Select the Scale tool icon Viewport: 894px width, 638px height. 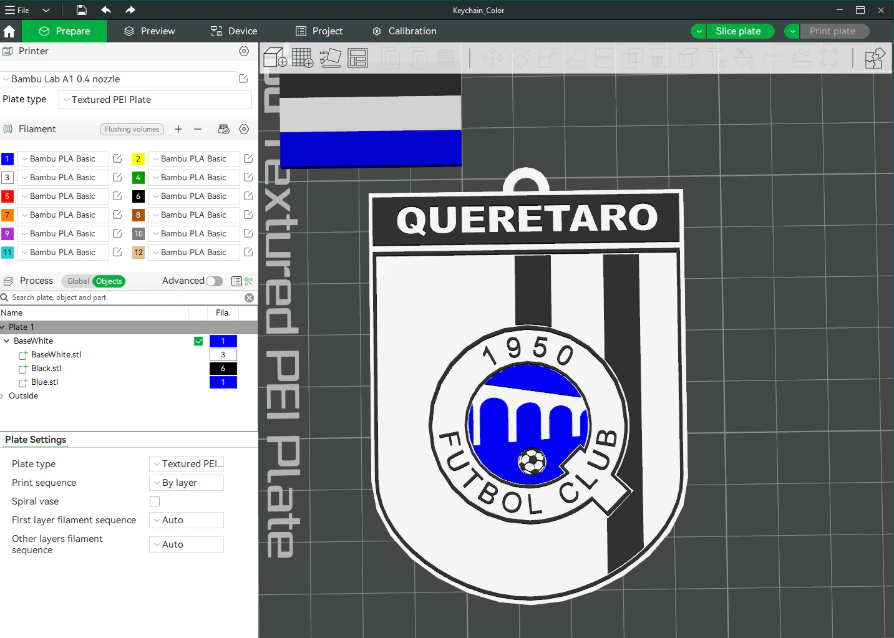point(548,59)
